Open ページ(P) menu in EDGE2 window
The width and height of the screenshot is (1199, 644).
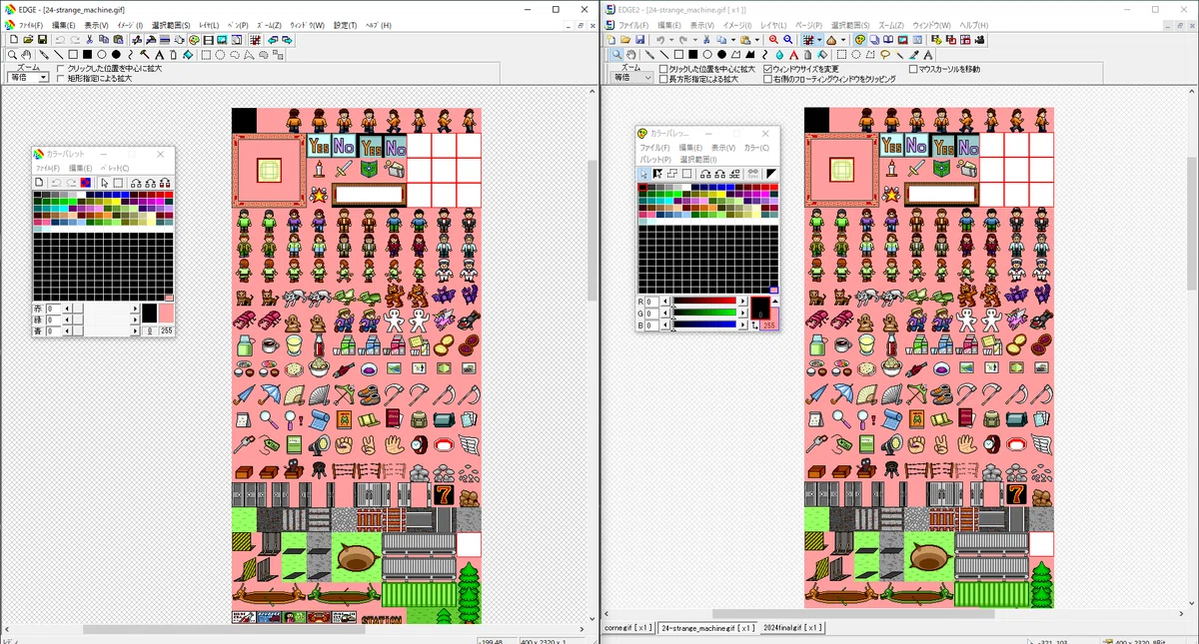pyautogui.click(x=809, y=25)
